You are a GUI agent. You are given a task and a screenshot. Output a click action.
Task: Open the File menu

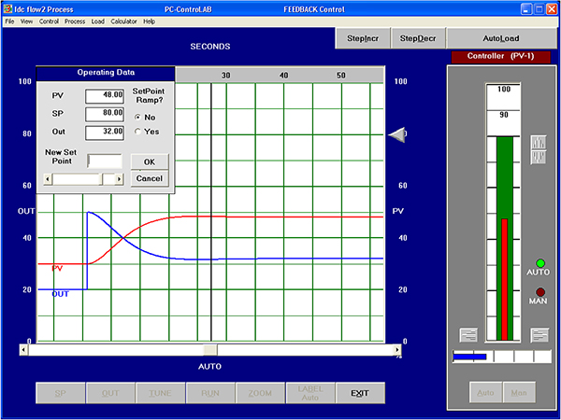click(x=9, y=21)
